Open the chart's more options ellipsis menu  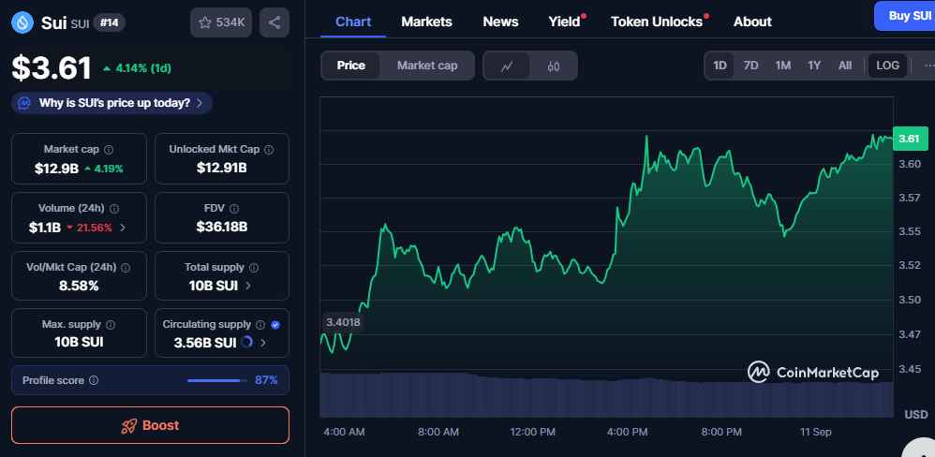click(928, 66)
